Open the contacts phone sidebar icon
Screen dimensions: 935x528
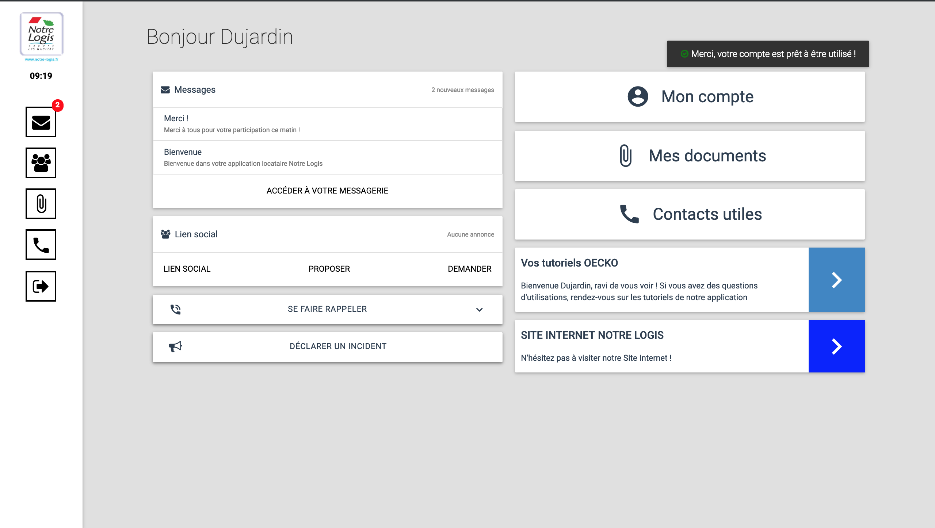click(x=41, y=245)
